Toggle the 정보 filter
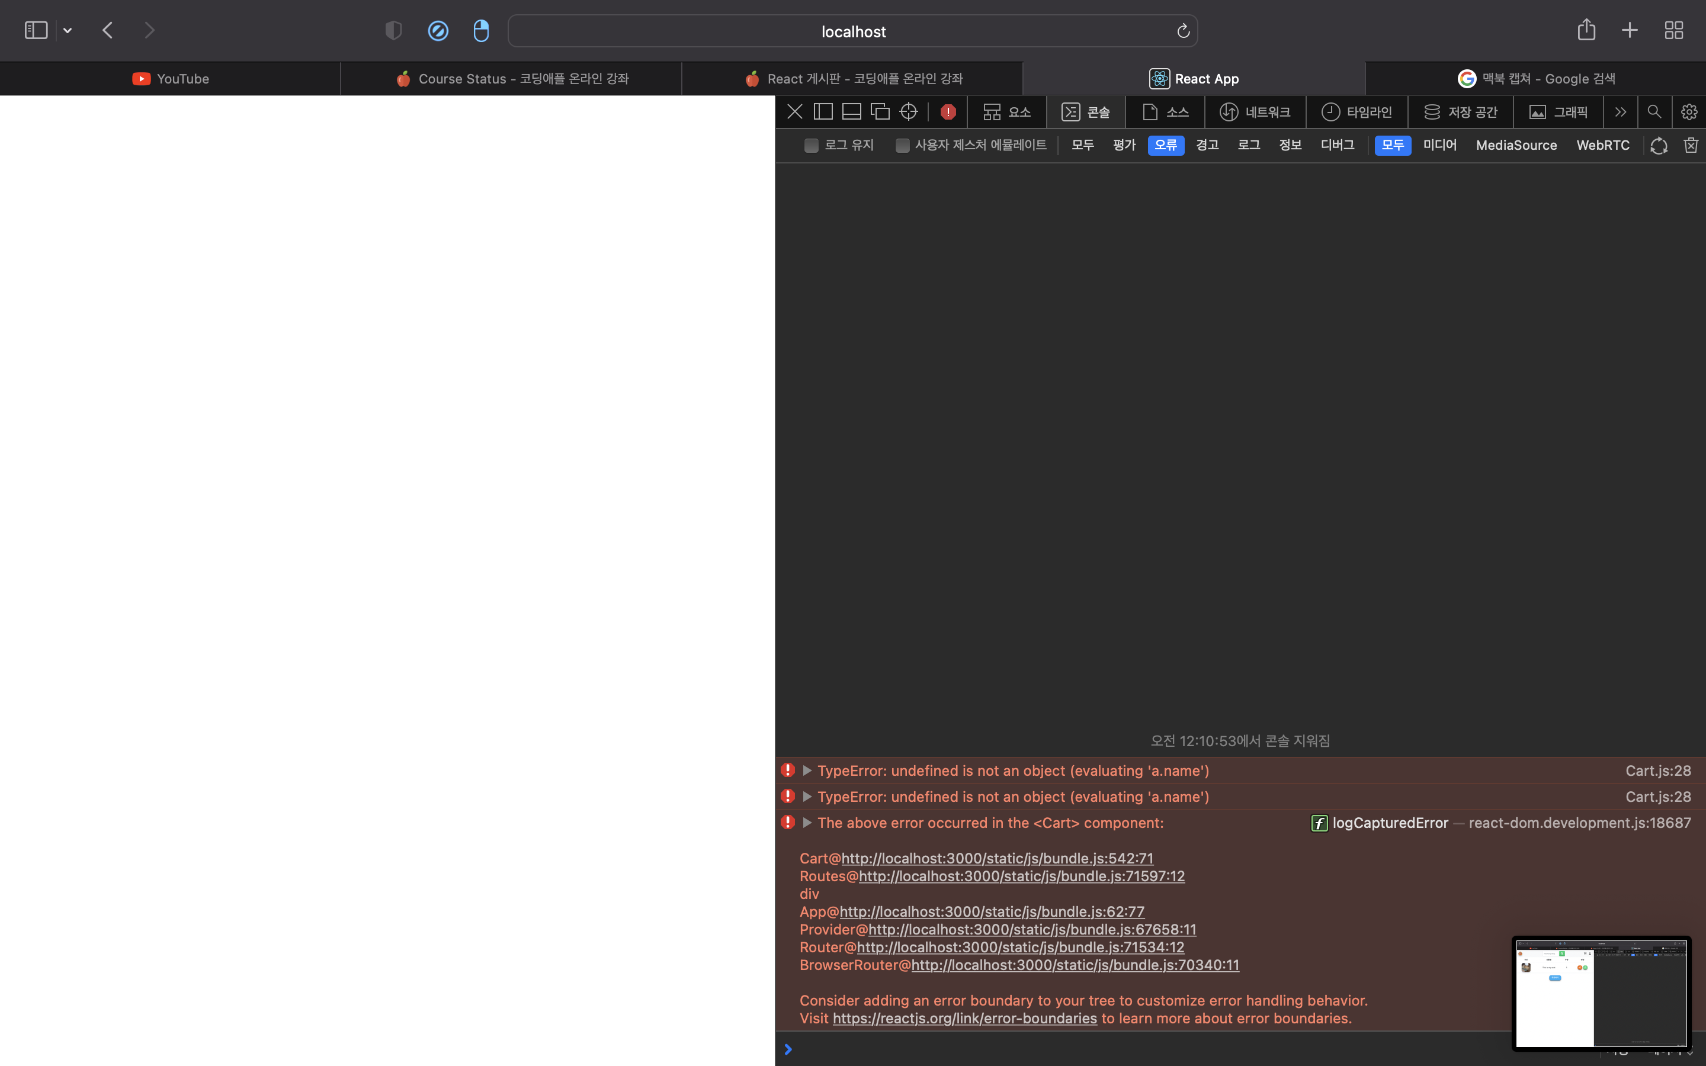This screenshot has height=1066, width=1706. [x=1291, y=145]
